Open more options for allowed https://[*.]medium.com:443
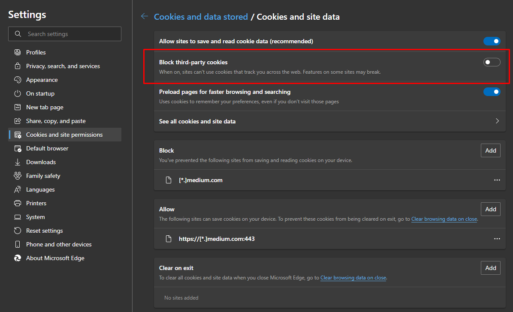This screenshot has width=513, height=312. (497, 239)
